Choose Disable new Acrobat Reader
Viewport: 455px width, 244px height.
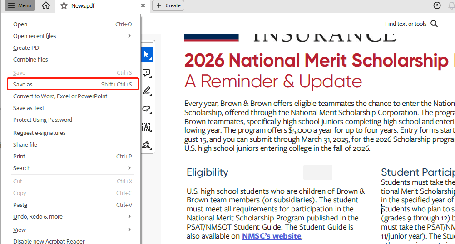(72, 241)
